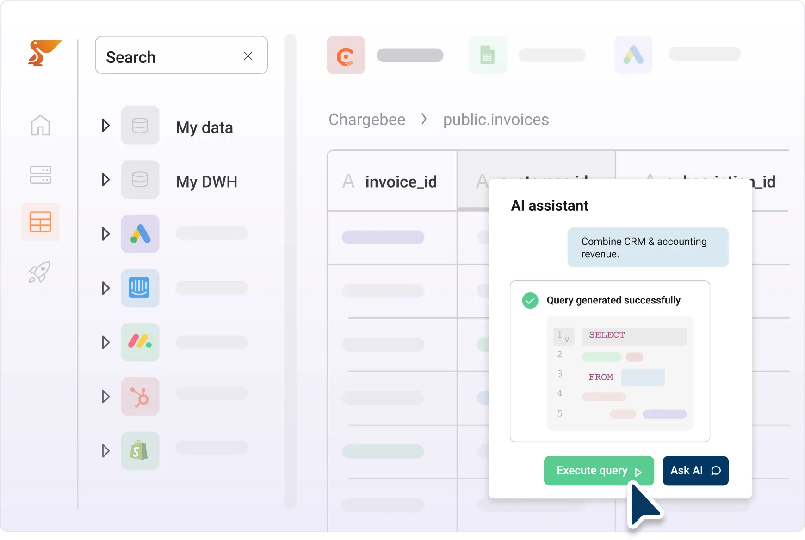Click the Execute query button
805x540 pixels.
click(599, 470)
